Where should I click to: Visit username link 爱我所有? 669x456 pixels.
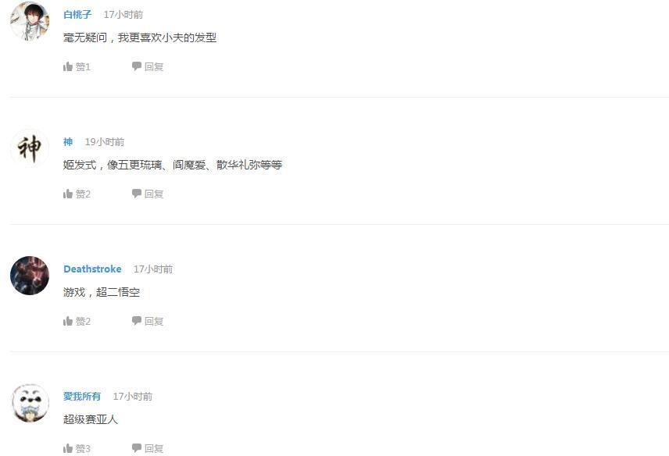click(x=82, y=397)
